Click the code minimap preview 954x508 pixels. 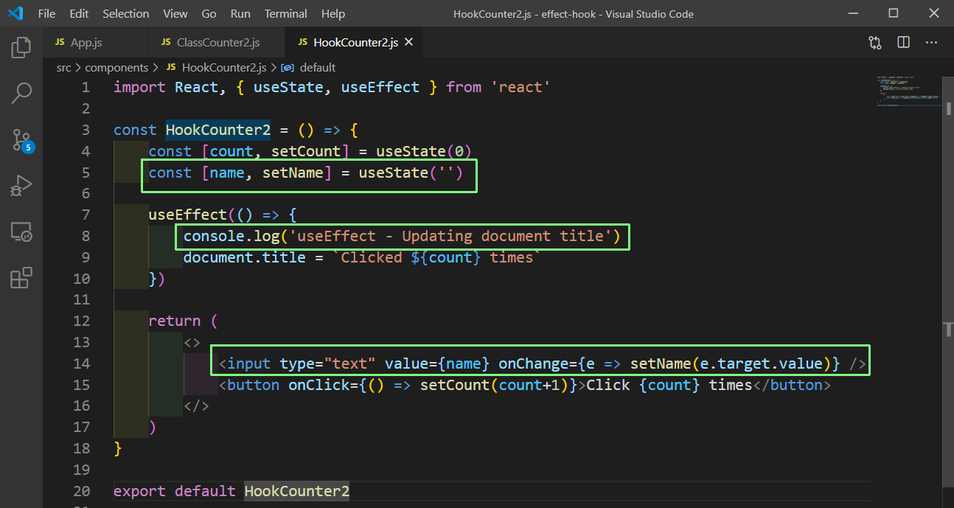(x=908, y=91)
